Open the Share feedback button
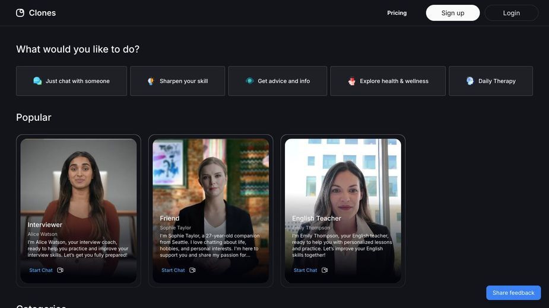The height and width of the screenshot is (308, 549). click(513, 293)
